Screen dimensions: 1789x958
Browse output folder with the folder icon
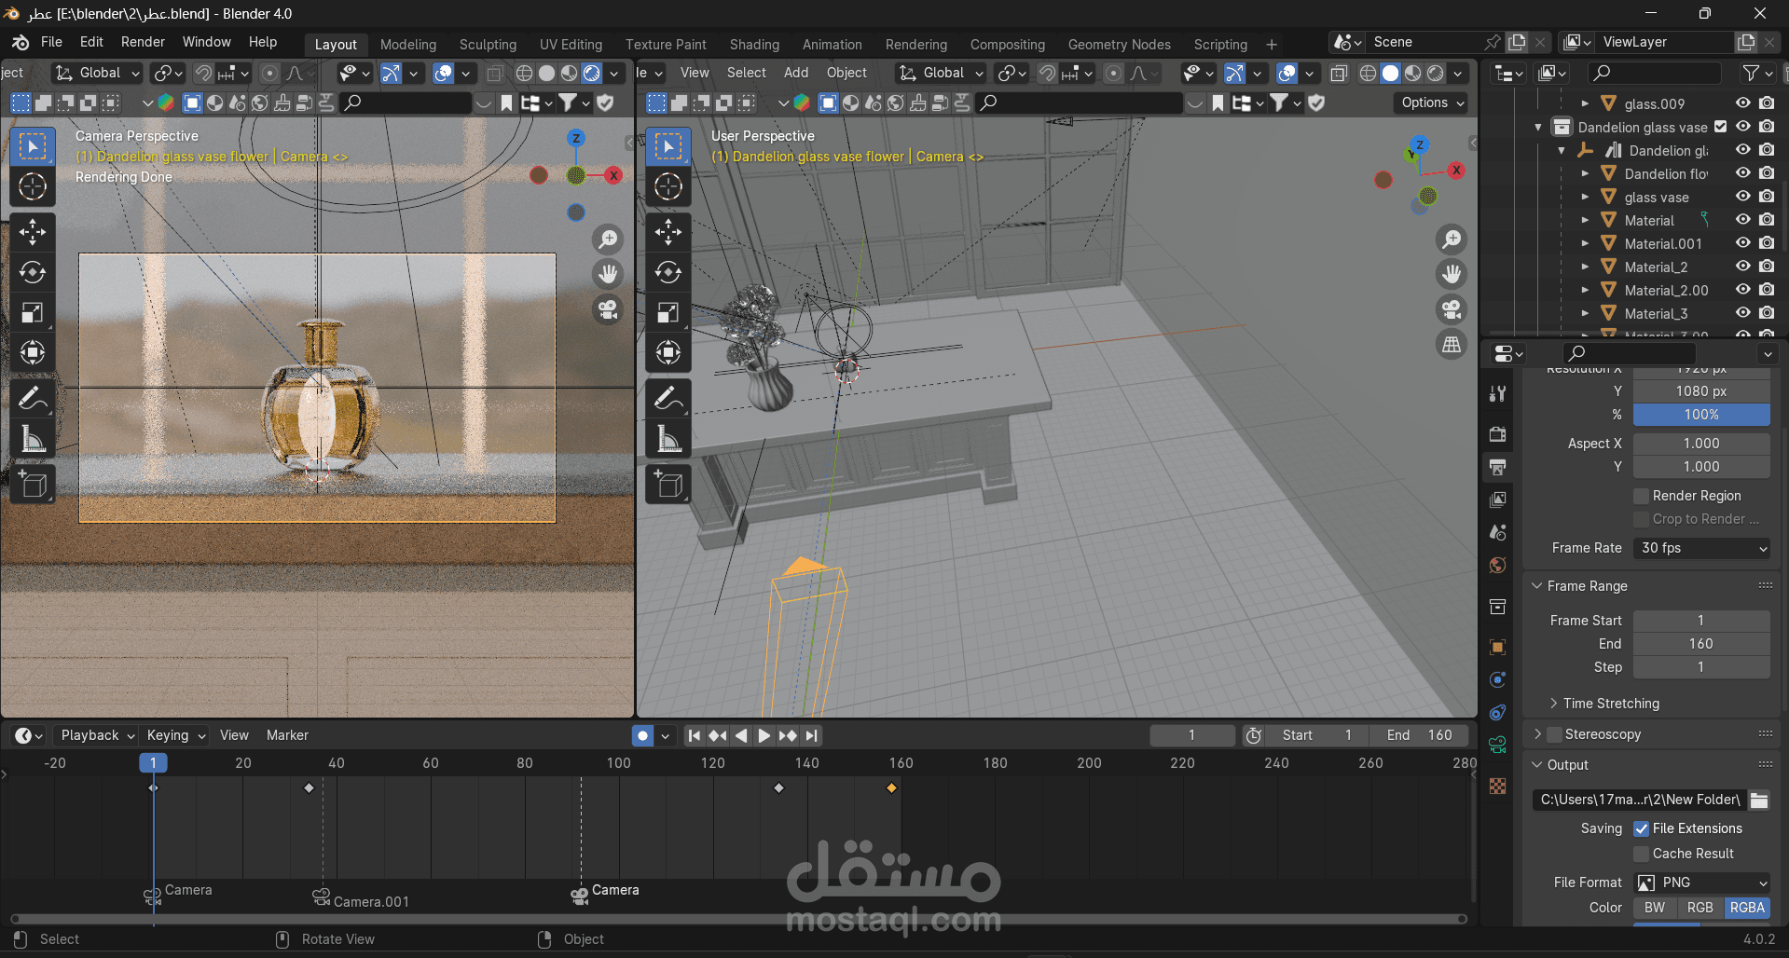(1759, 800)
